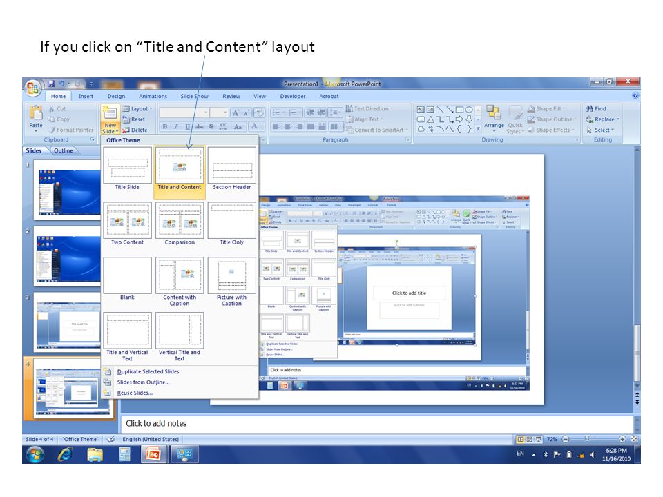Viewport: 663px width, 497px height.
Task: Switch to the Outline pane tab
Action: click(64, 150)
